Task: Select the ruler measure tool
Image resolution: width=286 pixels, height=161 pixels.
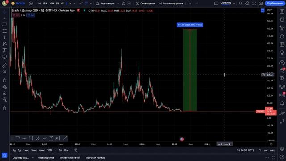Action: [x=4, y=65]
